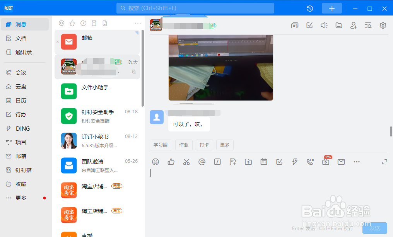Open the 项目 projects section
The width and height of the screenshot is (393, 237).
click(25, 142)
